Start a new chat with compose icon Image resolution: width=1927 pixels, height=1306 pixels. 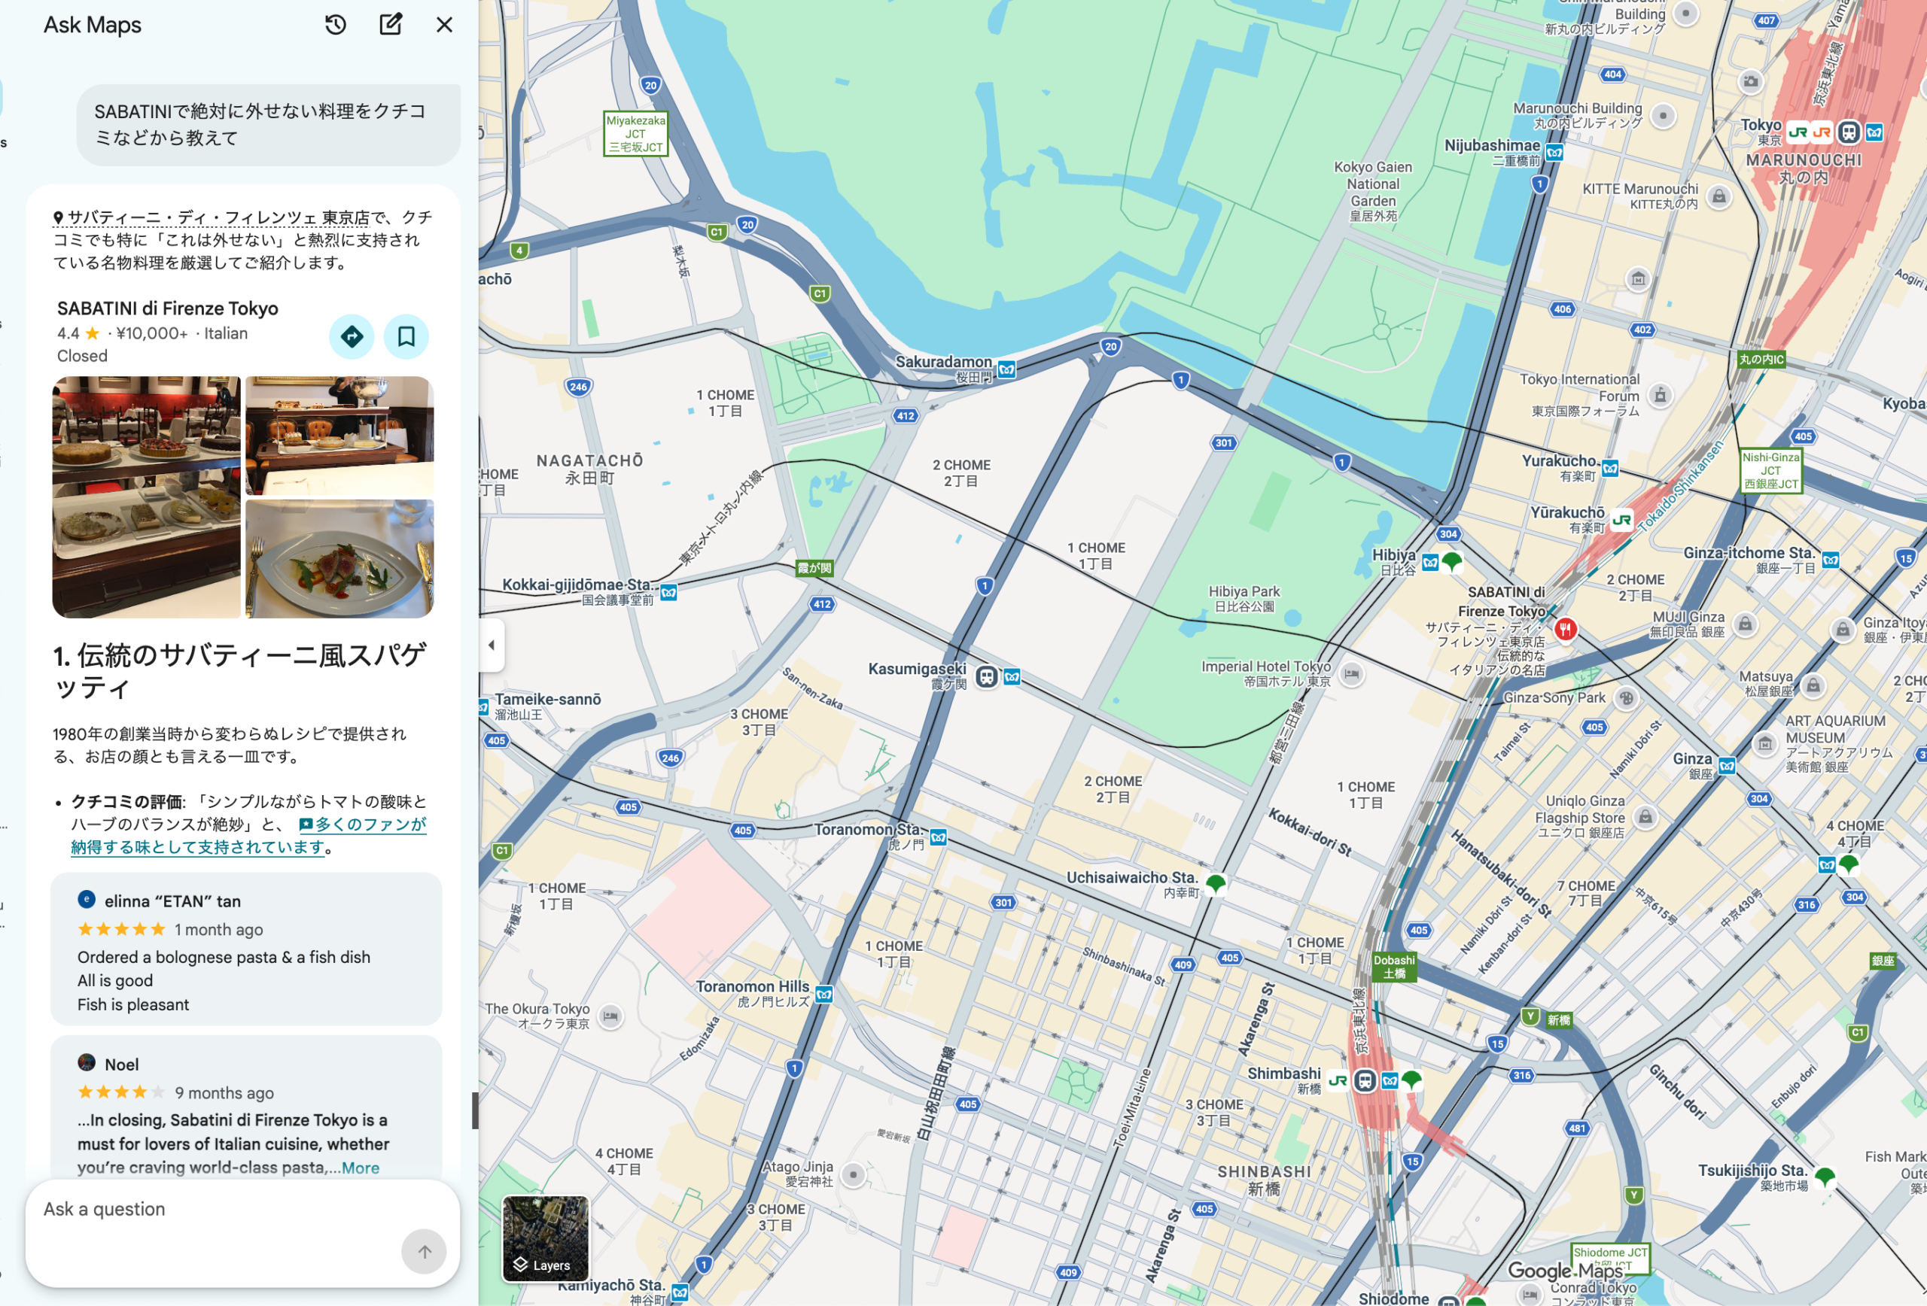[391, 25]
